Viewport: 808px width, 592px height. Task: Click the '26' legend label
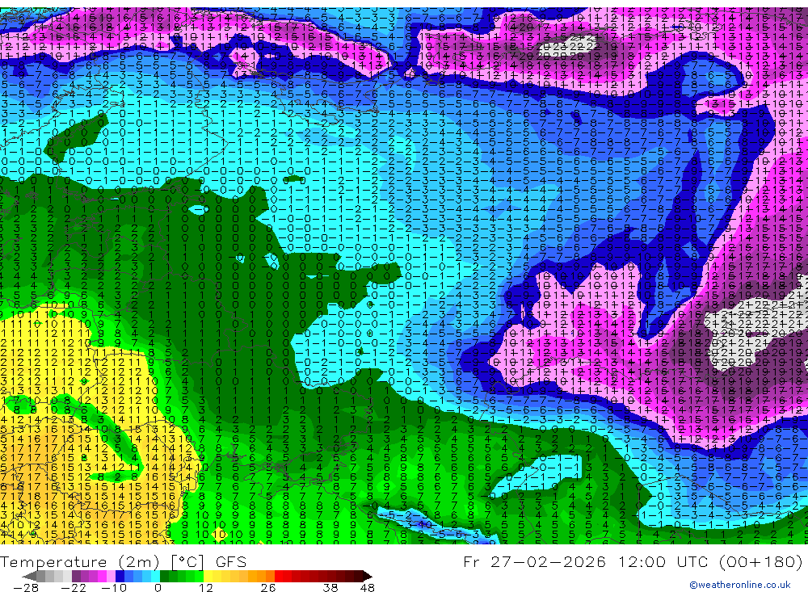click(x=268, y=588)
